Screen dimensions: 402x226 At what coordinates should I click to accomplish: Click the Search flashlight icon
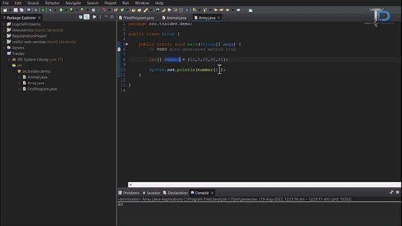pos(146,10)
